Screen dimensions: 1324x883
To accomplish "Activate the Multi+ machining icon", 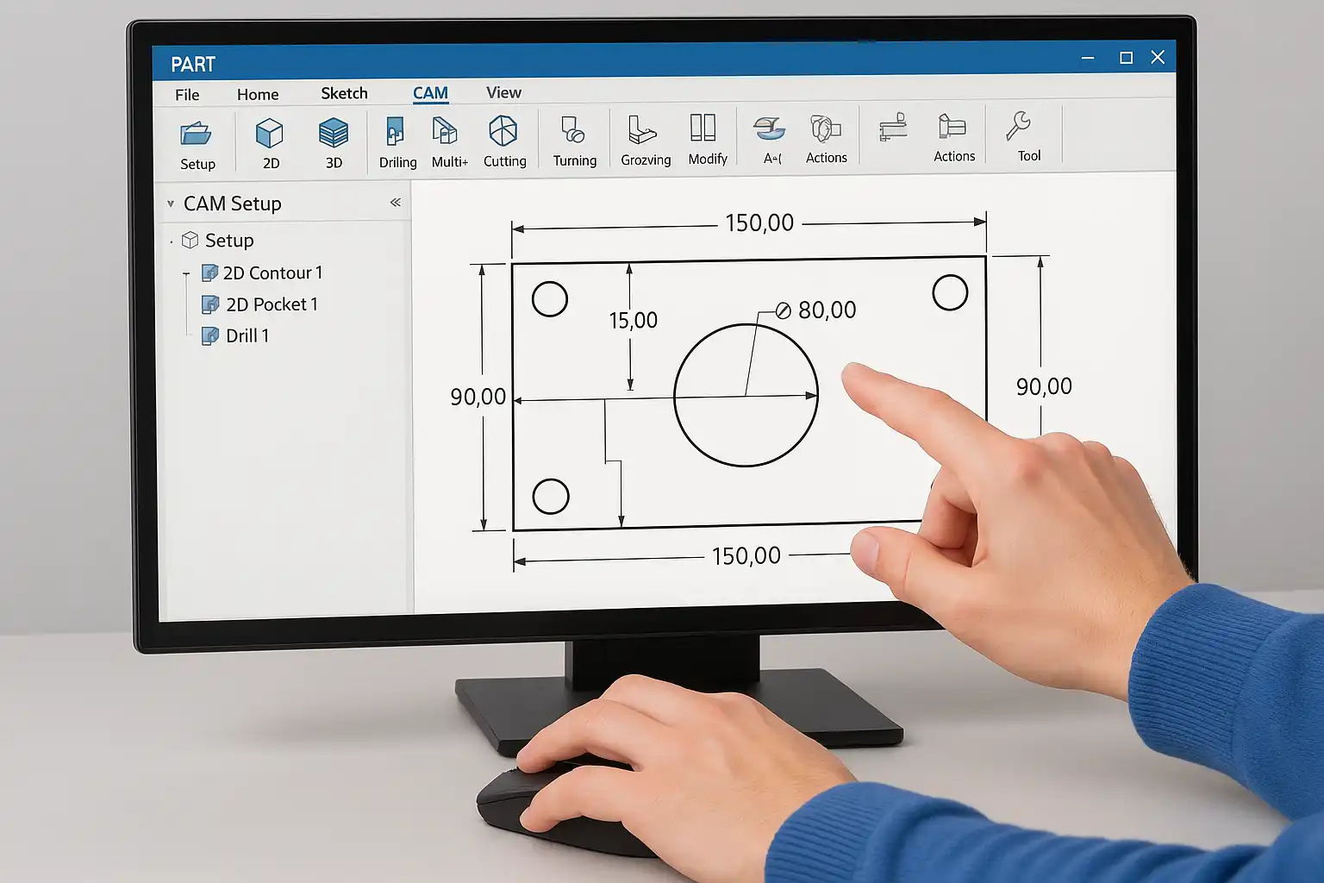I will point(445,131).
